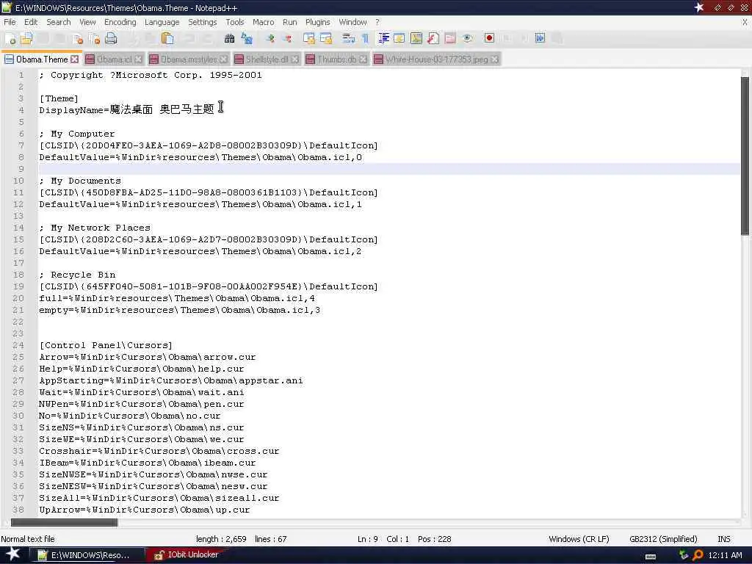Open the ? help menu

click(x=377, y=22)
